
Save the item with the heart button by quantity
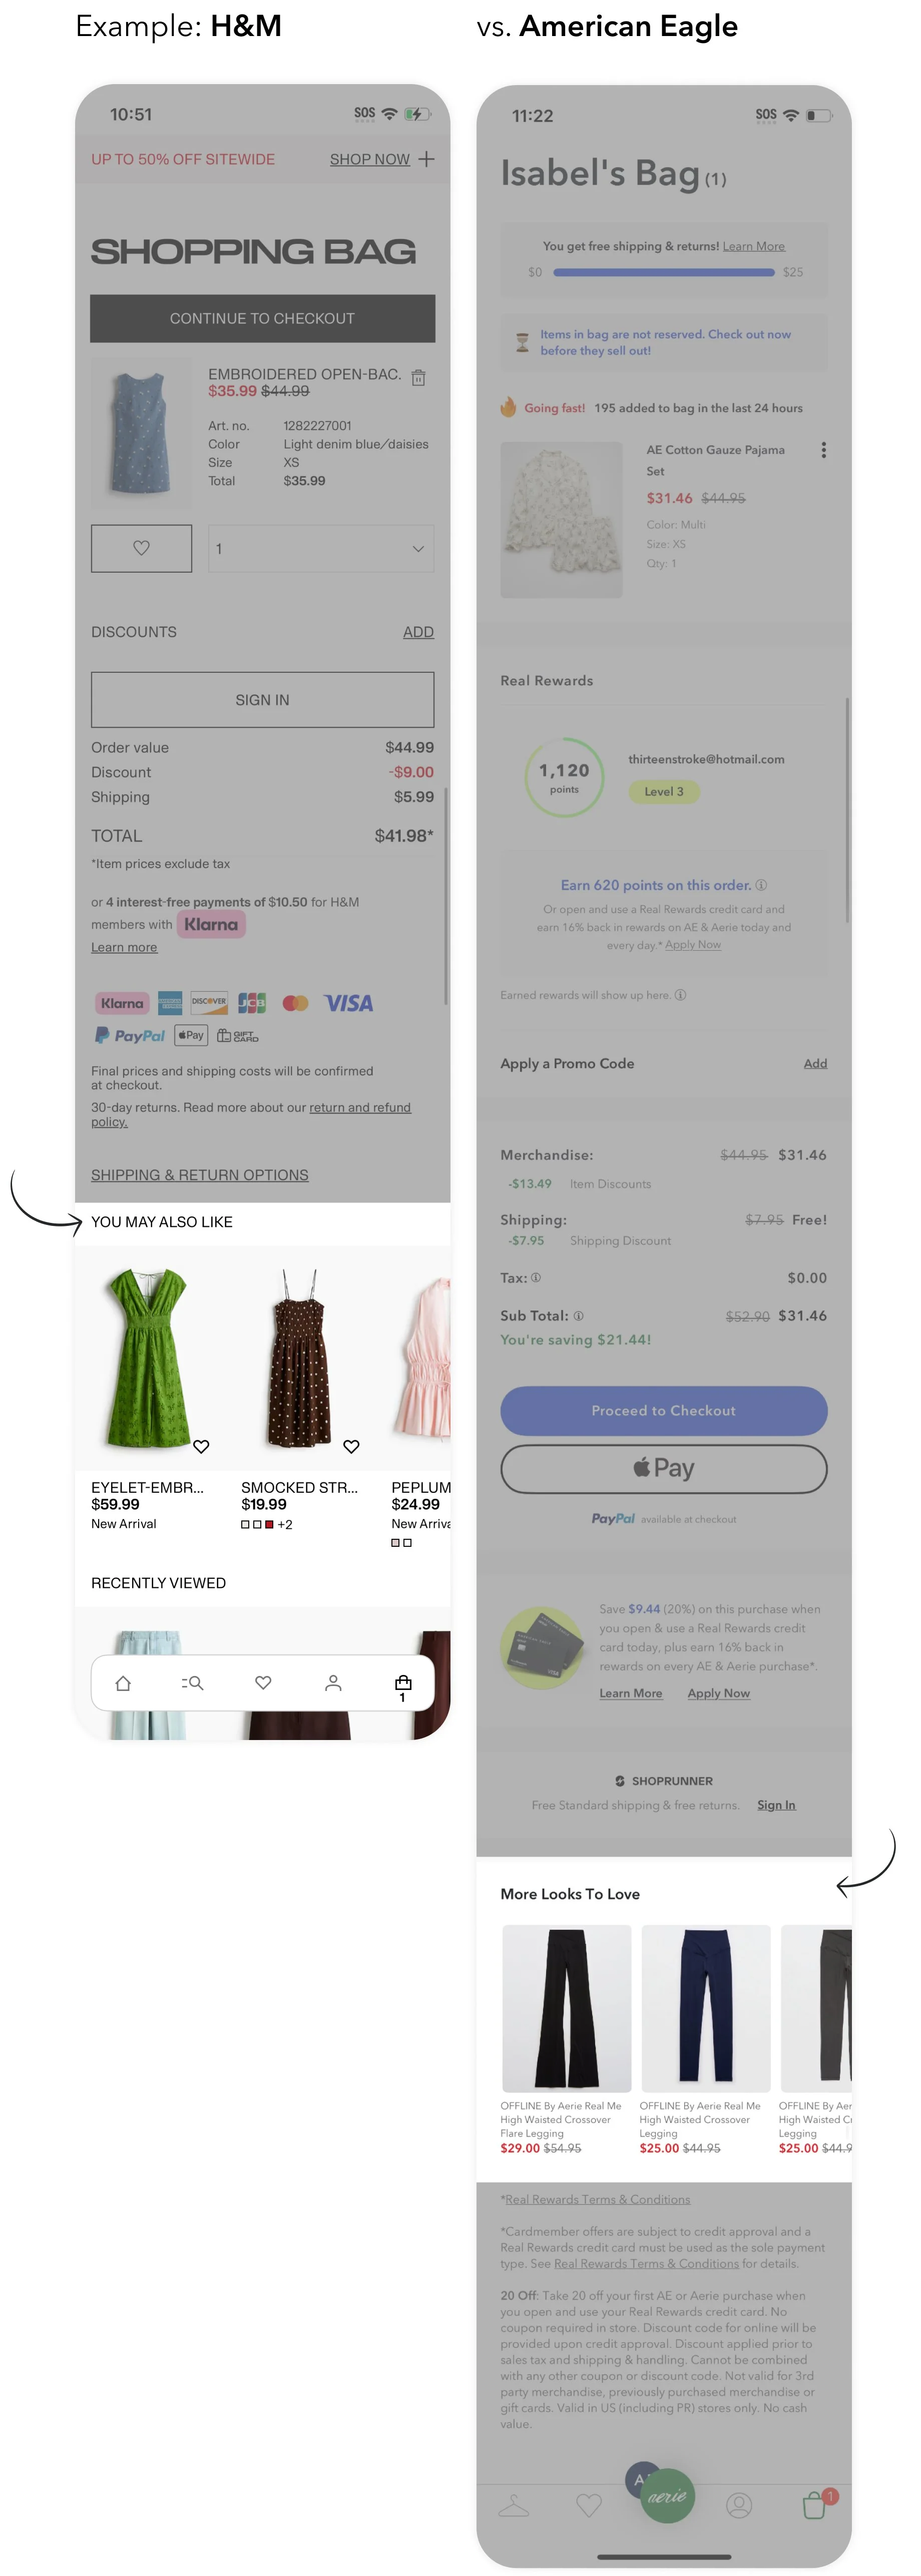[x=141, y=548]
